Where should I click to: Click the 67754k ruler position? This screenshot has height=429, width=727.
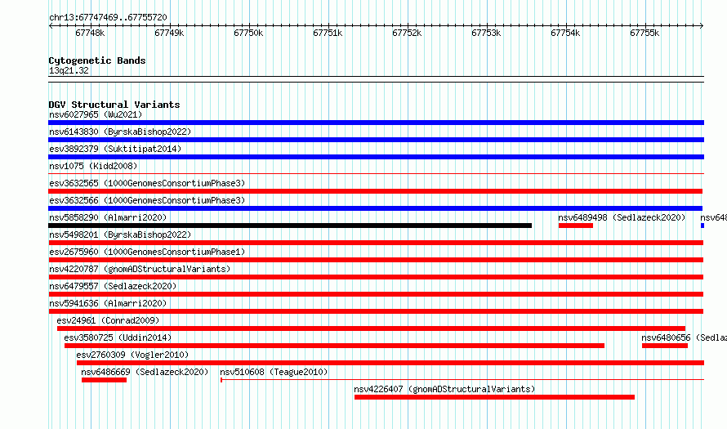point(565,33)
